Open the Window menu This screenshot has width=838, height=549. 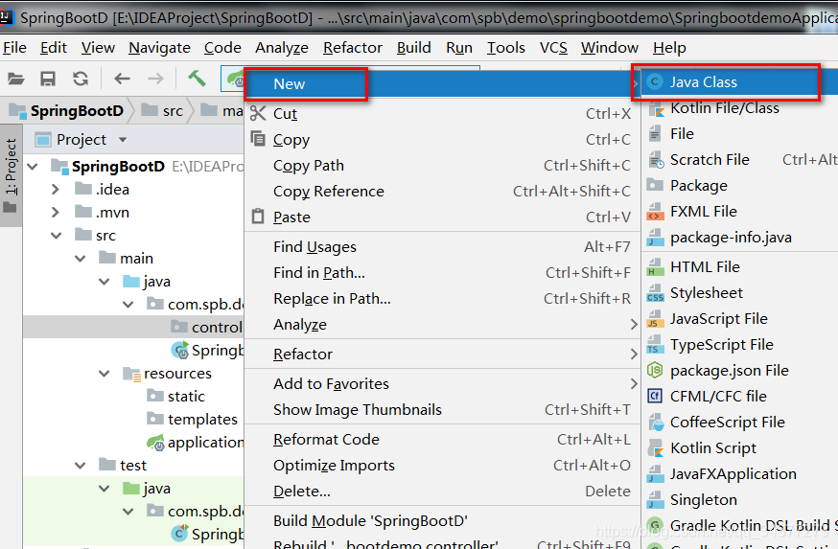(x=610, y=48)
